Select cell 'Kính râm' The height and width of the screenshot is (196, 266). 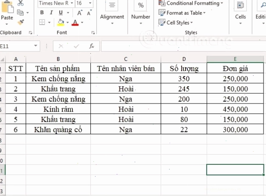tap(58, 109)
